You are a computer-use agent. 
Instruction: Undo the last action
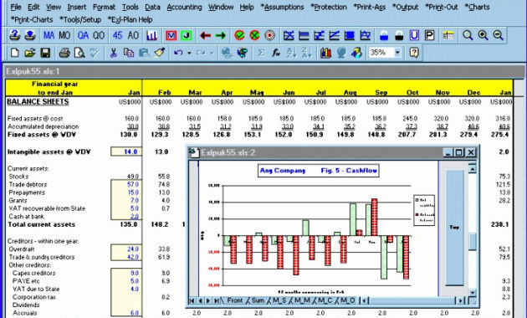click(178, 53)
